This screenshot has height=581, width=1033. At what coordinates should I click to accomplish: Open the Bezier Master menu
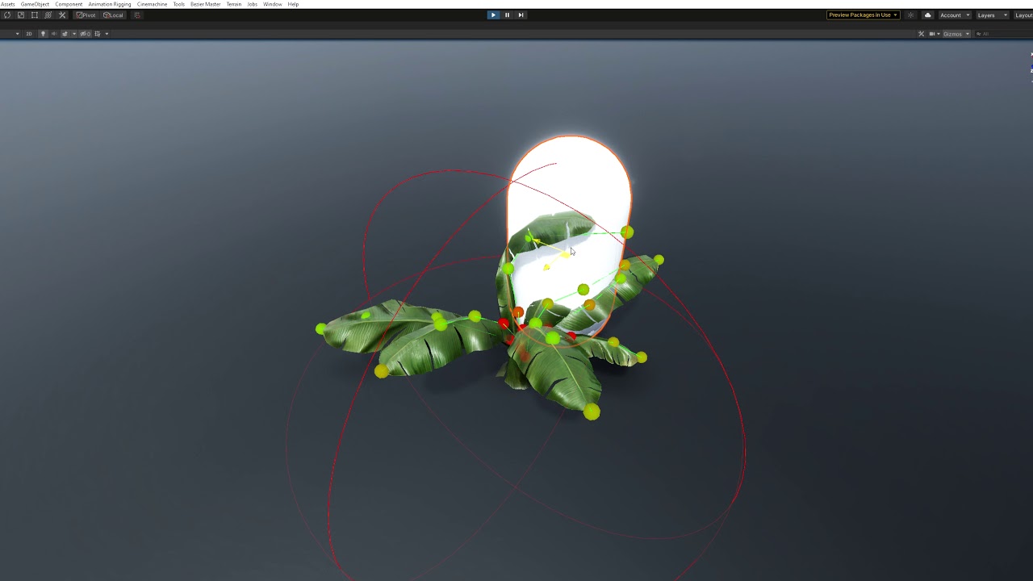tap(205, 4)
